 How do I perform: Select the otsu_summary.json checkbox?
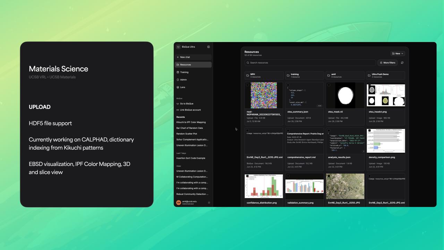(288, 85)
